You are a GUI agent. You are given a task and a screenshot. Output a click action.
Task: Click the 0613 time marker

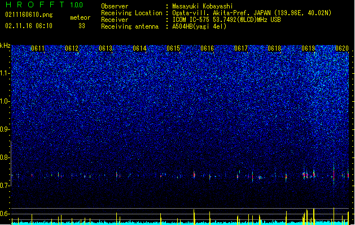point(106,48)
